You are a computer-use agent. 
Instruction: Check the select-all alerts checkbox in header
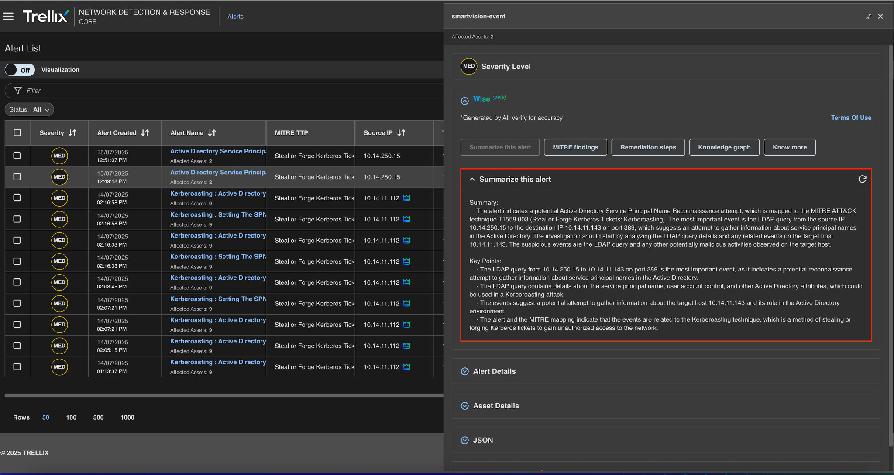click(17, 133)
